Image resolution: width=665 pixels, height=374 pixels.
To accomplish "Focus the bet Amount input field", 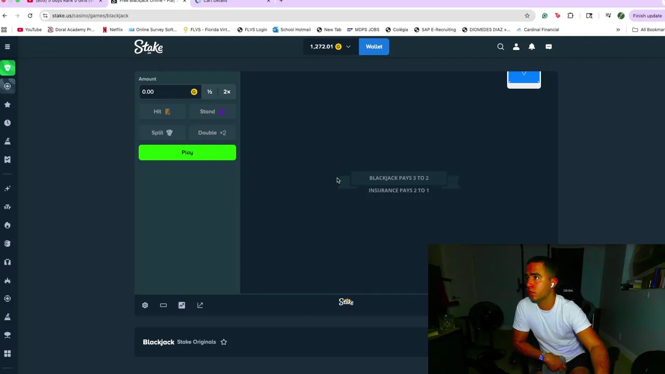I will pyautogui.click(x=169, y=92).
